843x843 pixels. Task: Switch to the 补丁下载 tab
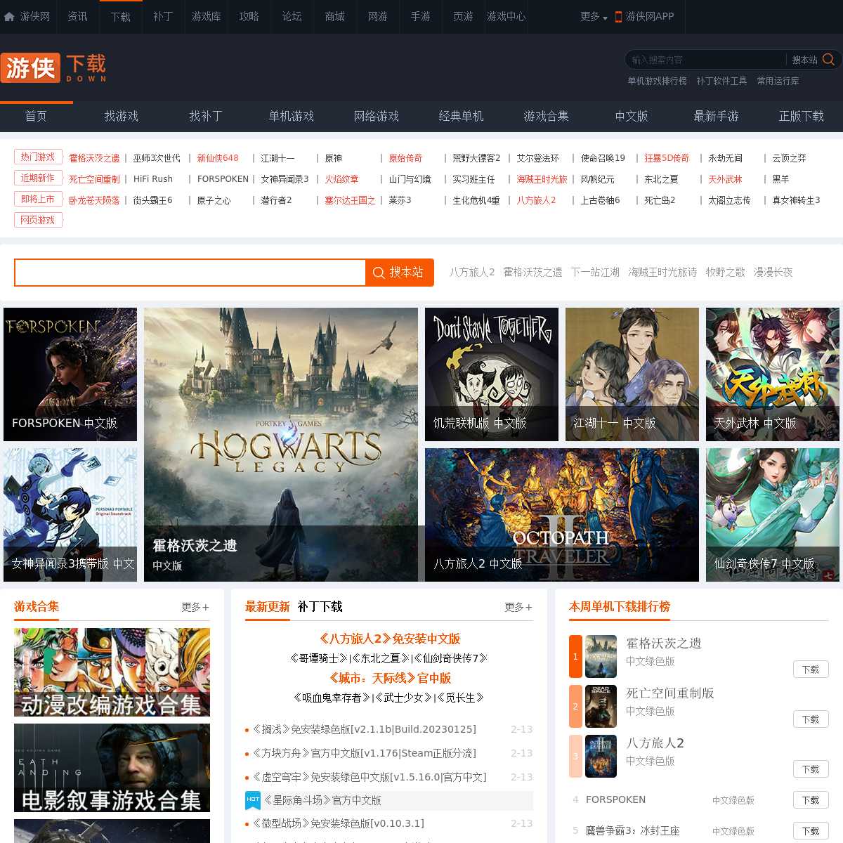point(320,607)
